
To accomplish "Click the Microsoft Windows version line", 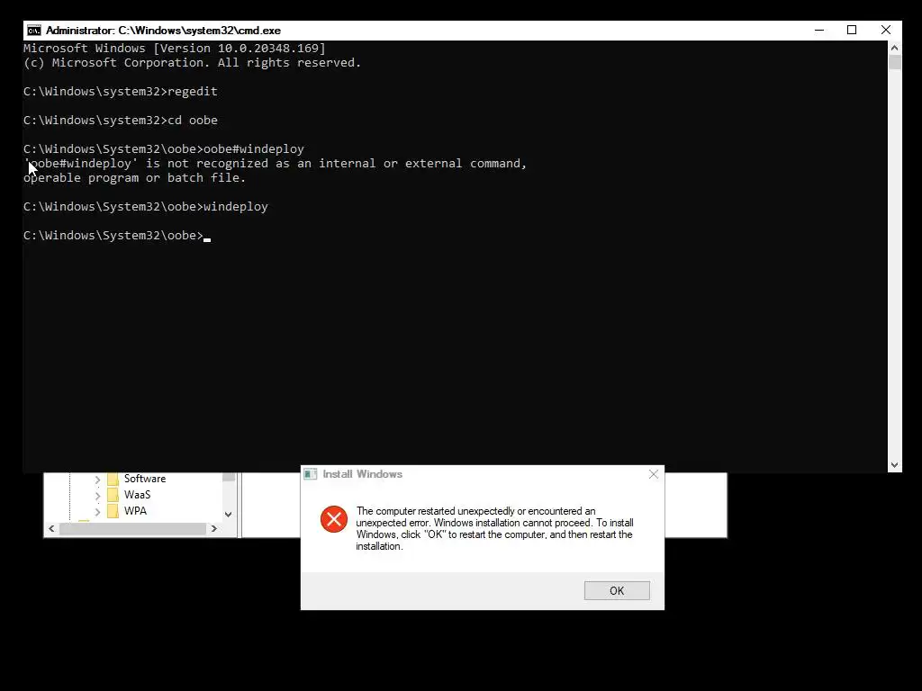I will click(x=175, y=49).
